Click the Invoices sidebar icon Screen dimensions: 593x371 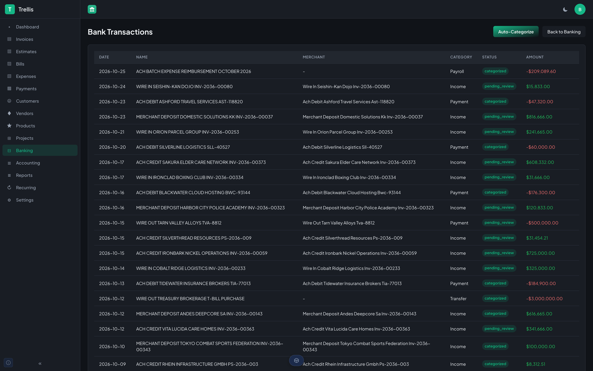(x=9, y=39)
